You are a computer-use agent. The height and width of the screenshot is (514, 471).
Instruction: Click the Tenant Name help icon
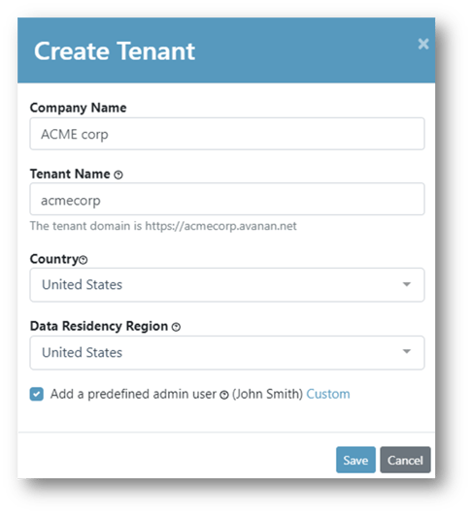(118, 175)
